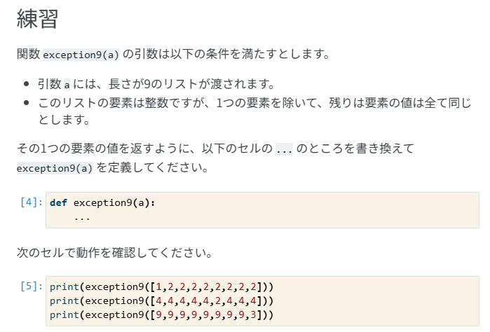
Task: Click the def keyword in cell 4
Action: point(58,202)
